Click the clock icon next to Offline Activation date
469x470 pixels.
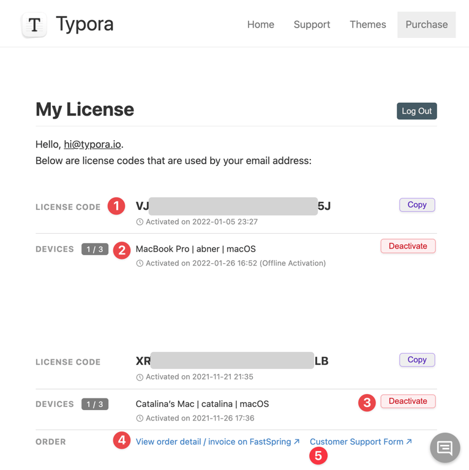[140, 263]
